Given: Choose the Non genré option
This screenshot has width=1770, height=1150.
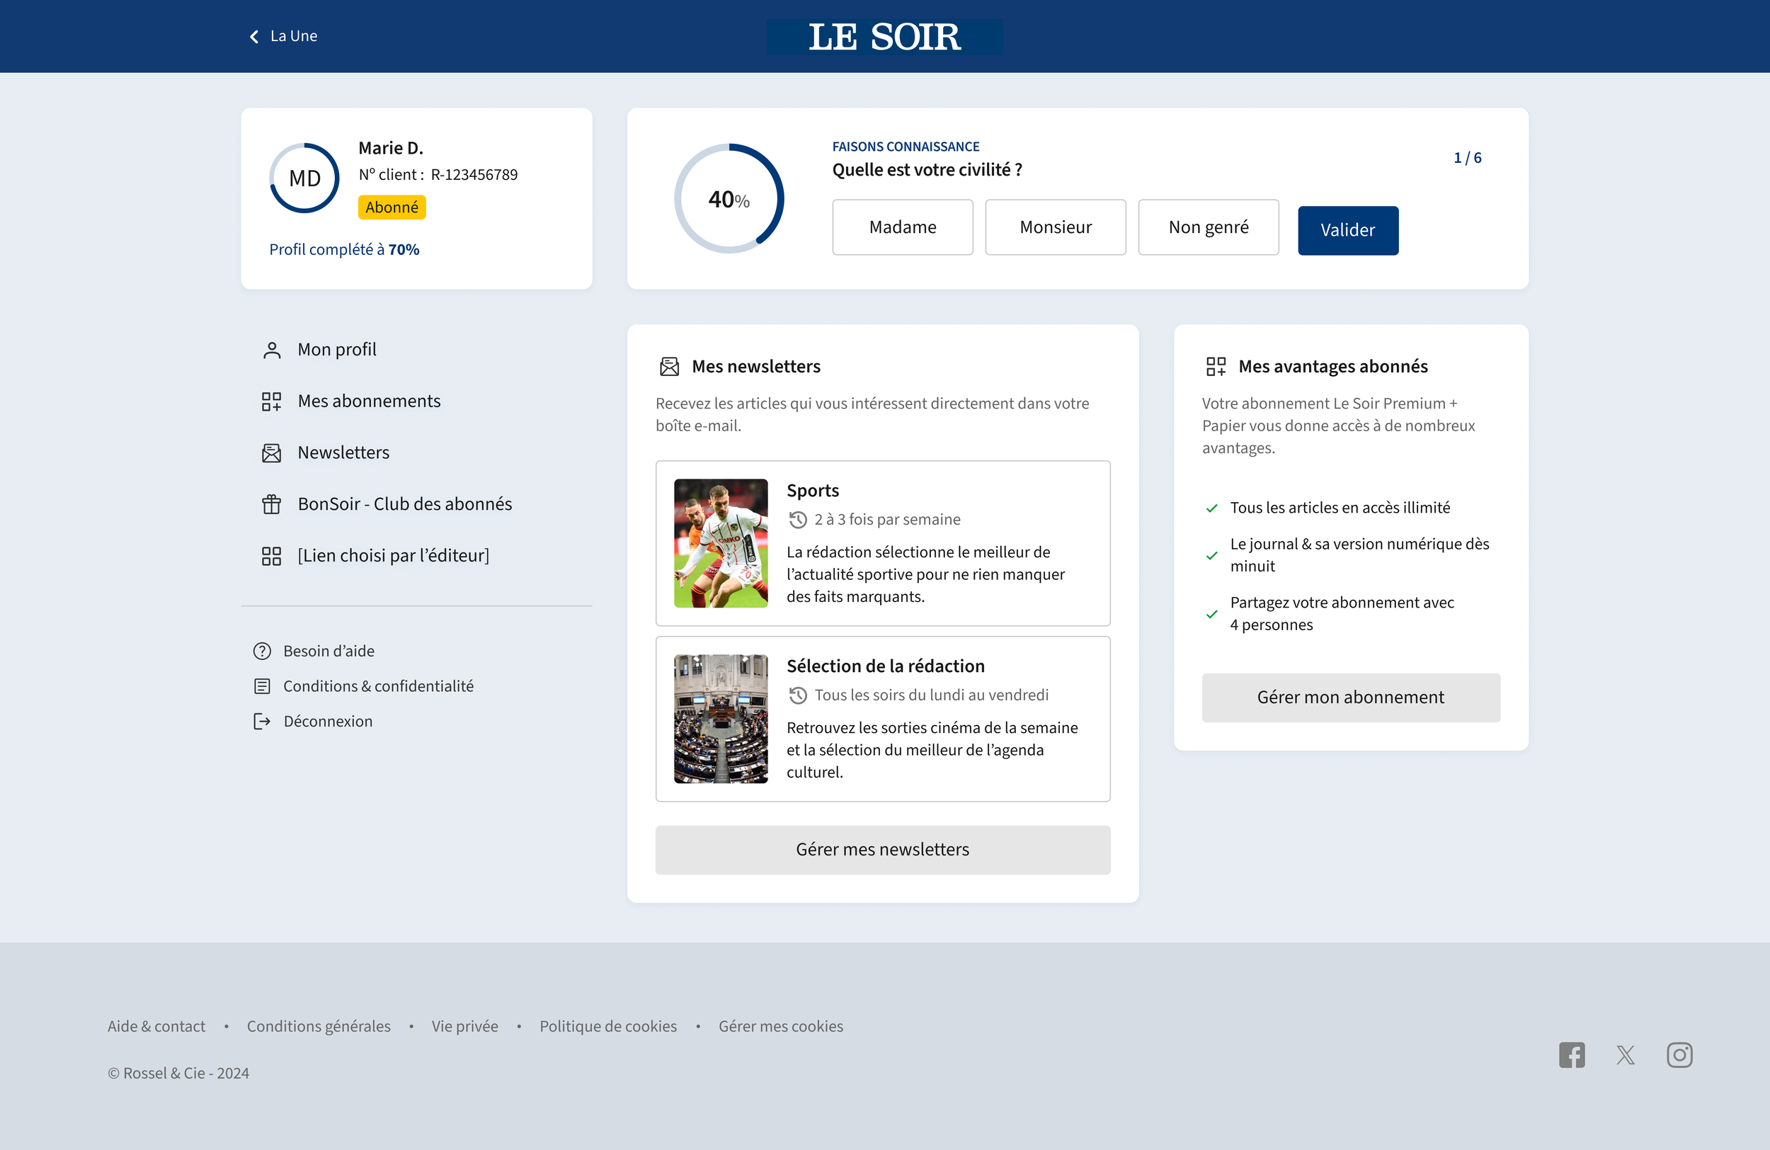Looking at the screenshot, I should tap(1208, 227).
